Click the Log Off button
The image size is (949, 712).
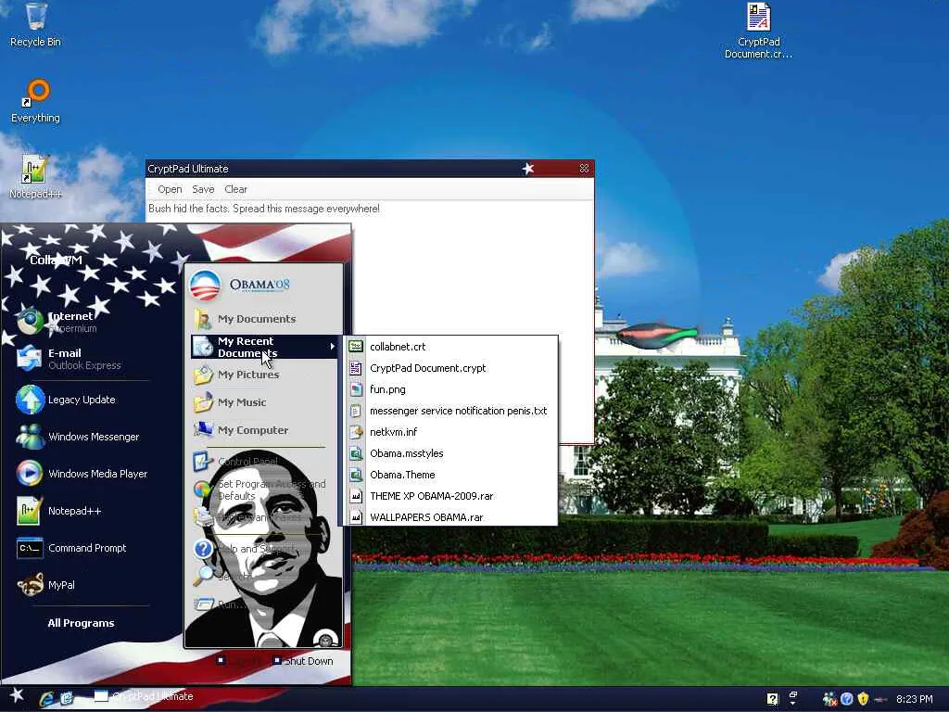pos(240,661)
